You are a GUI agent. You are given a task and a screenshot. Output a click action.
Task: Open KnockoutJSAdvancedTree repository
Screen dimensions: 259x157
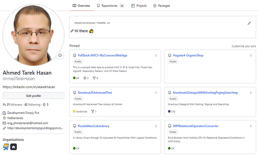95,93
